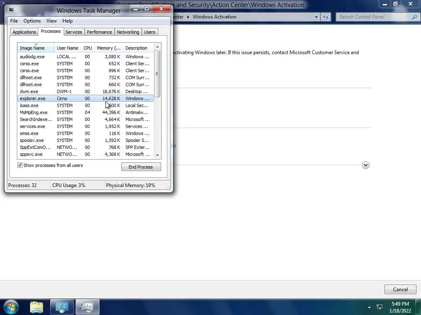
Task: Switch to Control Panel taskbar icon
Action: (62, 307)
